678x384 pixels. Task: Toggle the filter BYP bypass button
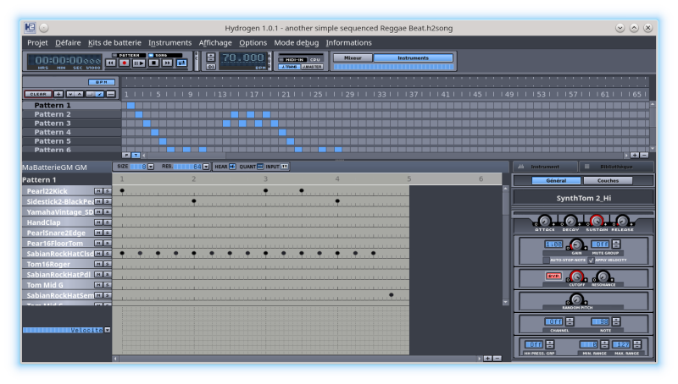(x=553, y=276)
